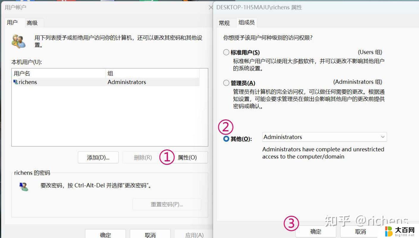Click the 删除(R) button
The width and height of the screenshot is (419, 238).
143,157
